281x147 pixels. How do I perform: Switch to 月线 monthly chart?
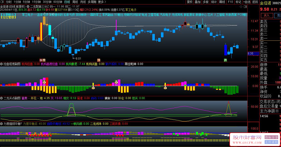pyautogui.click(x=83, y=2)
